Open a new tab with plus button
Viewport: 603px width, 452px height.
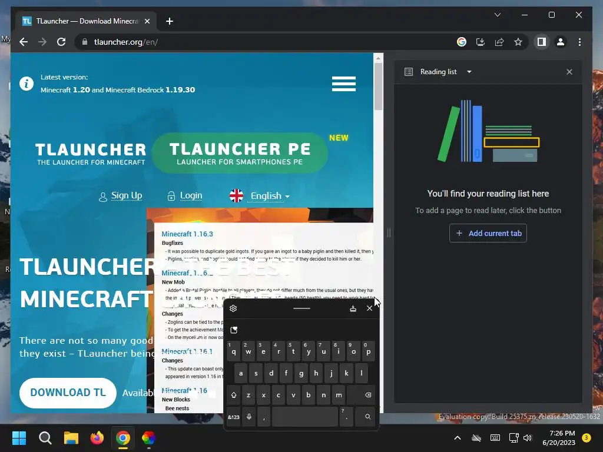170,21
